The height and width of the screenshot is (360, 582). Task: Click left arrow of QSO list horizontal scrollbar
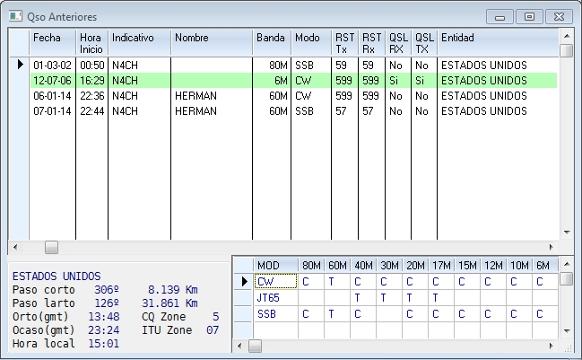click(15, 246)
